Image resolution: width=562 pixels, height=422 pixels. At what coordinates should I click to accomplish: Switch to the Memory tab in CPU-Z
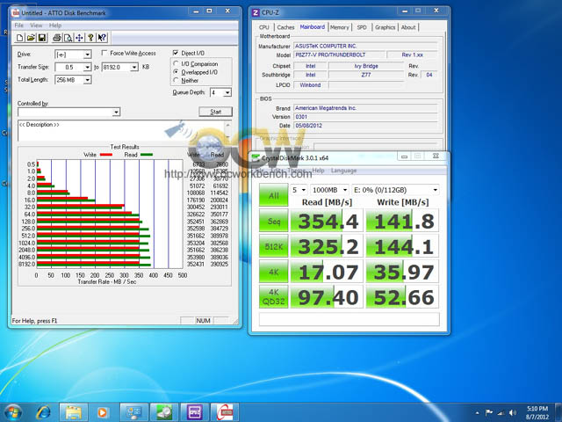340,27
